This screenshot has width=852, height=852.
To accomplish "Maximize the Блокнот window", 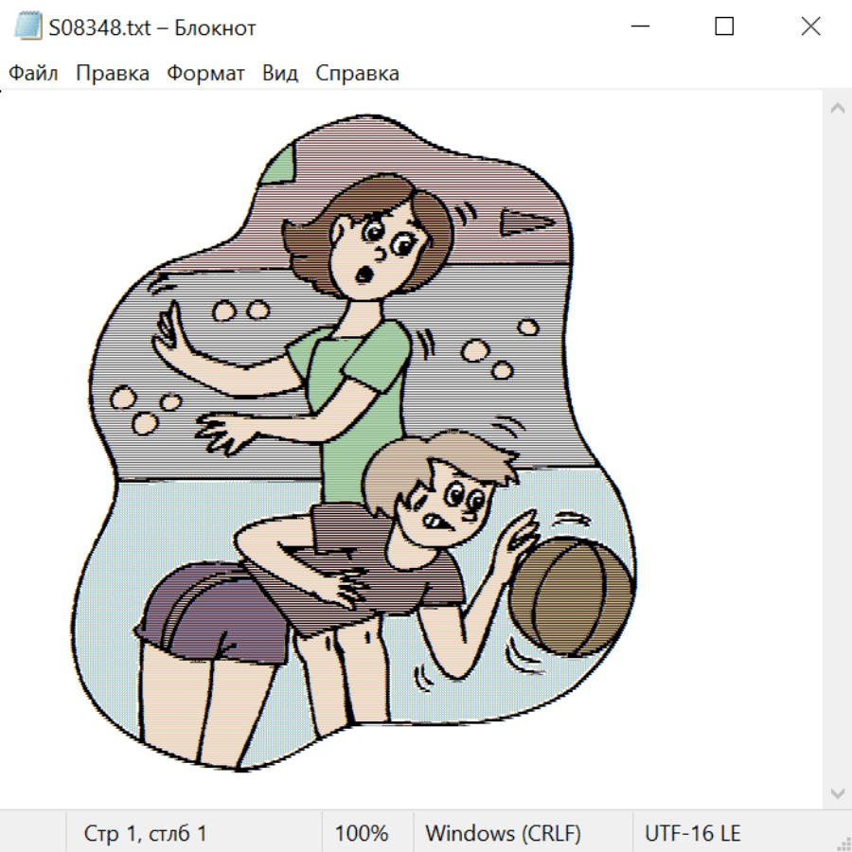I will pyautogui.click(x=724, y=27).
